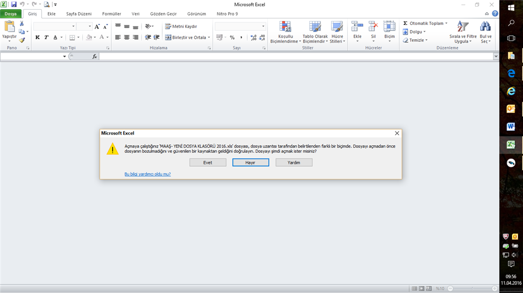Click the zoom out minus button
Viewport: 523px width, 293px height.
(450, 289)
